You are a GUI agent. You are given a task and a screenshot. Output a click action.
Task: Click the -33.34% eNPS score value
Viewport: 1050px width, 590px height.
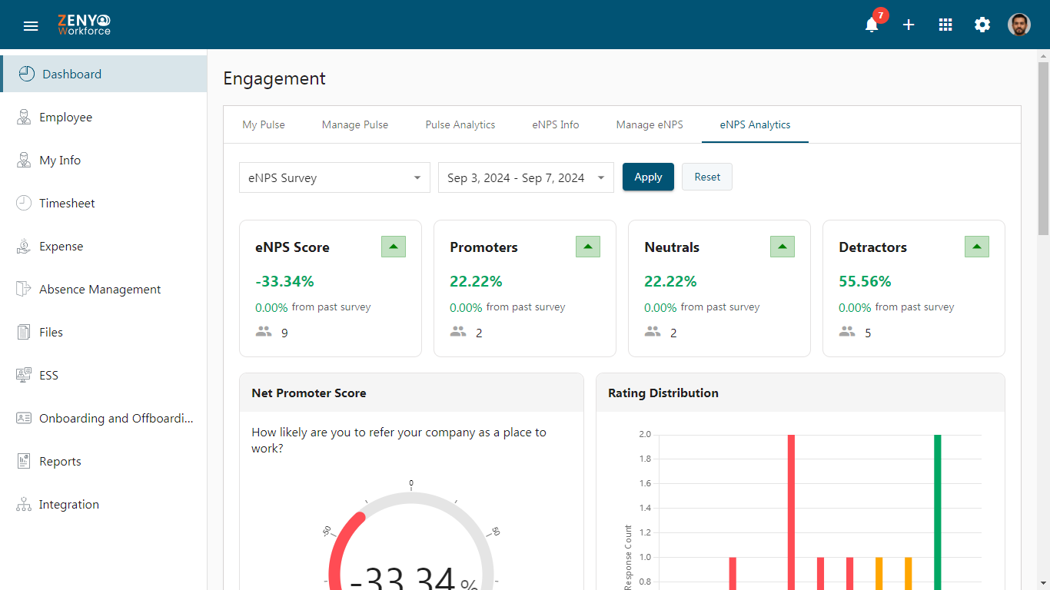click(x=284, y=281)
